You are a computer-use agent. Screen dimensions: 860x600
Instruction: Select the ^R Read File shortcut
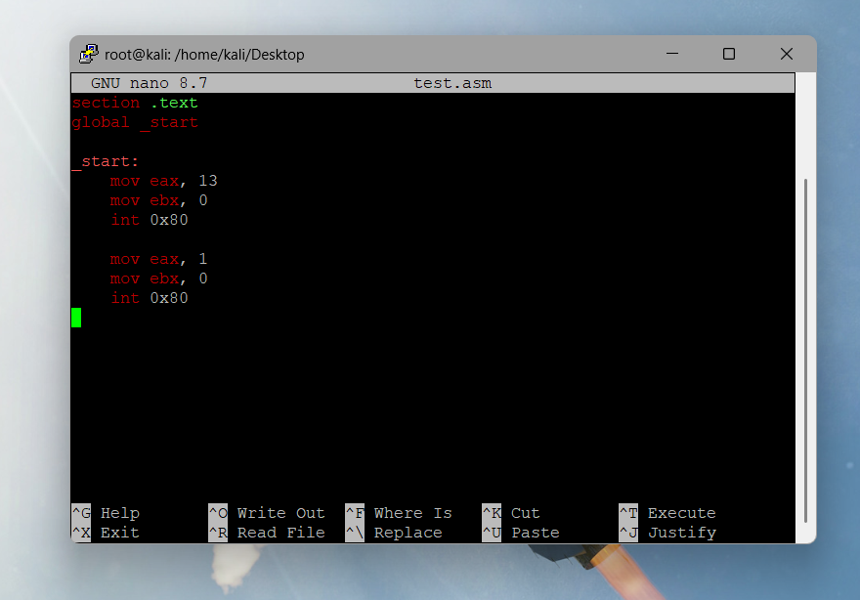click(267, 533)
